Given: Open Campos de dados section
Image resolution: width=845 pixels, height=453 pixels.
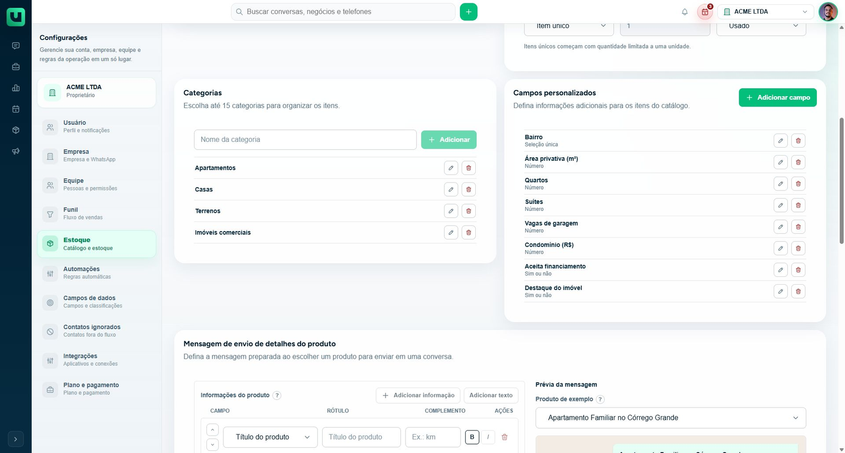Looking at the screenshot, I should click(97, 302).
